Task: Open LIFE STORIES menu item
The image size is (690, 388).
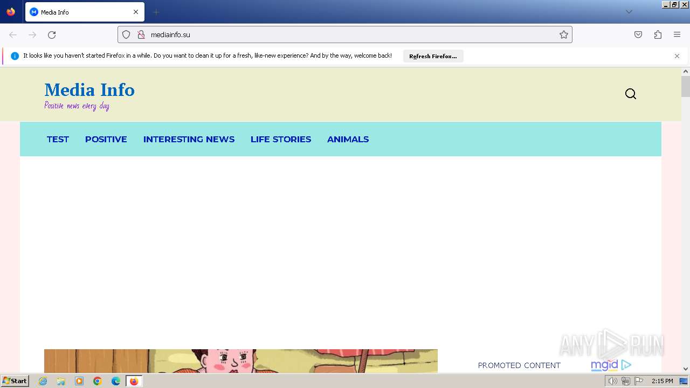Action: [x=281, y=139]
